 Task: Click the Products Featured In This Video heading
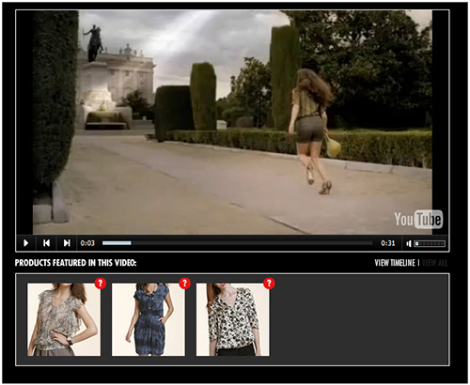point(75,263)
